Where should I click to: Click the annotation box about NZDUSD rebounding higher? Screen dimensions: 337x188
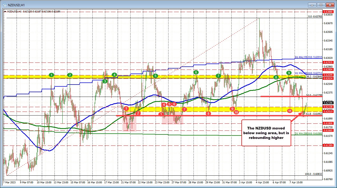[266, 133]
